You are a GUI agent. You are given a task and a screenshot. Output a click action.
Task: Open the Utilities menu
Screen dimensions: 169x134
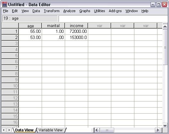(x=99, y=11)
